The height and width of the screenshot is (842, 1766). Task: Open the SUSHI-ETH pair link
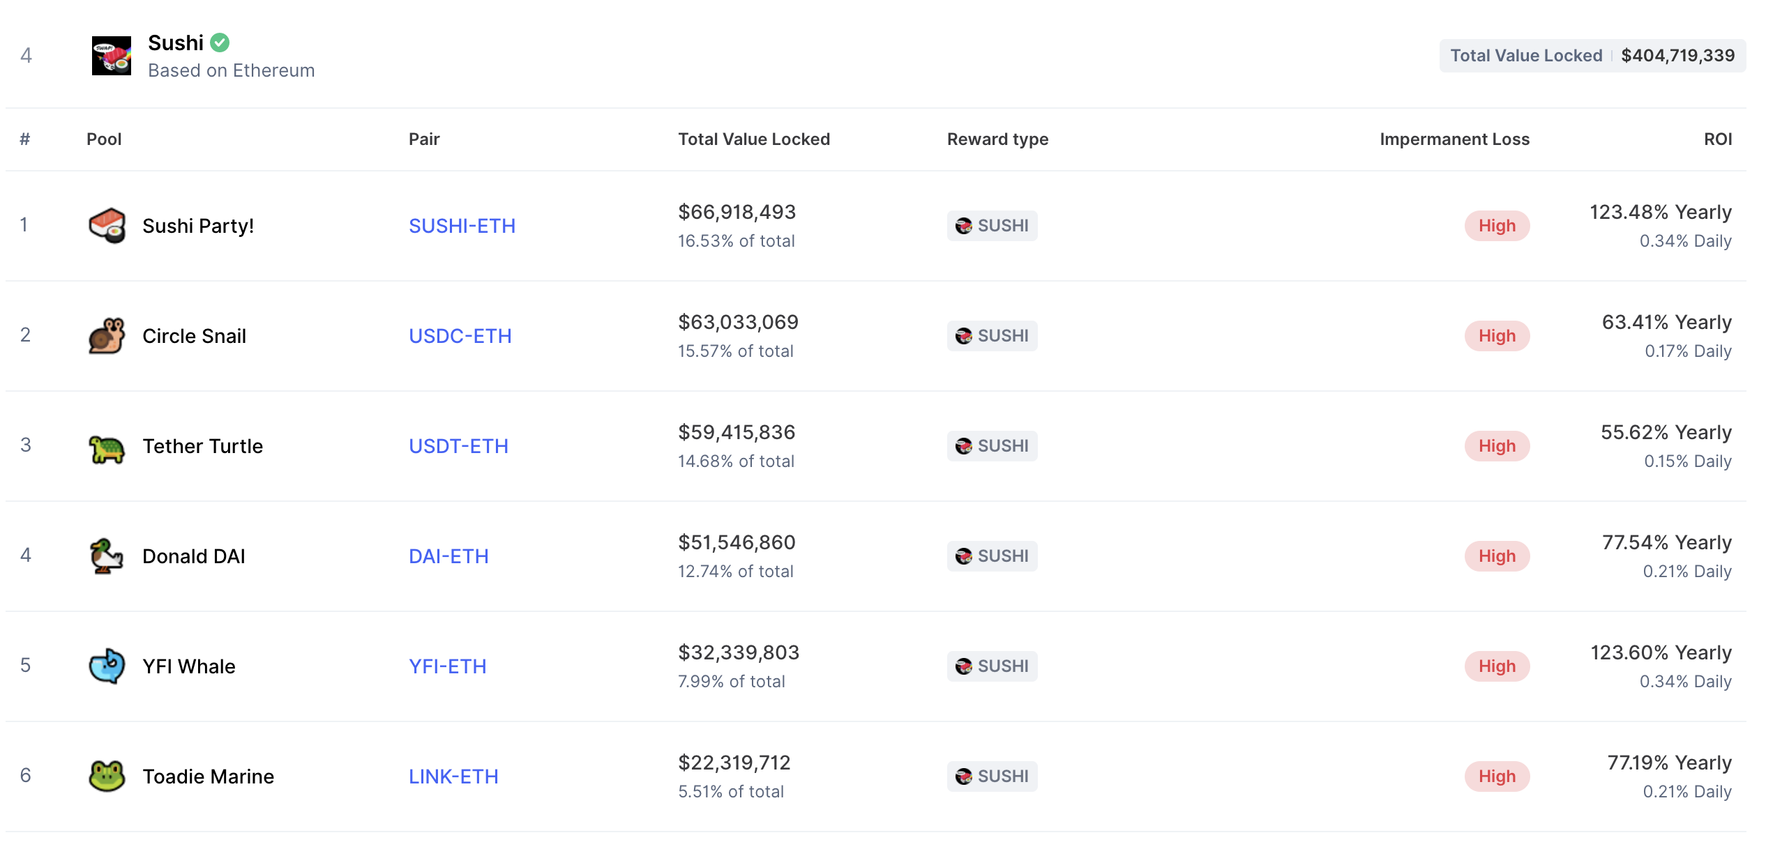(462, 226)
